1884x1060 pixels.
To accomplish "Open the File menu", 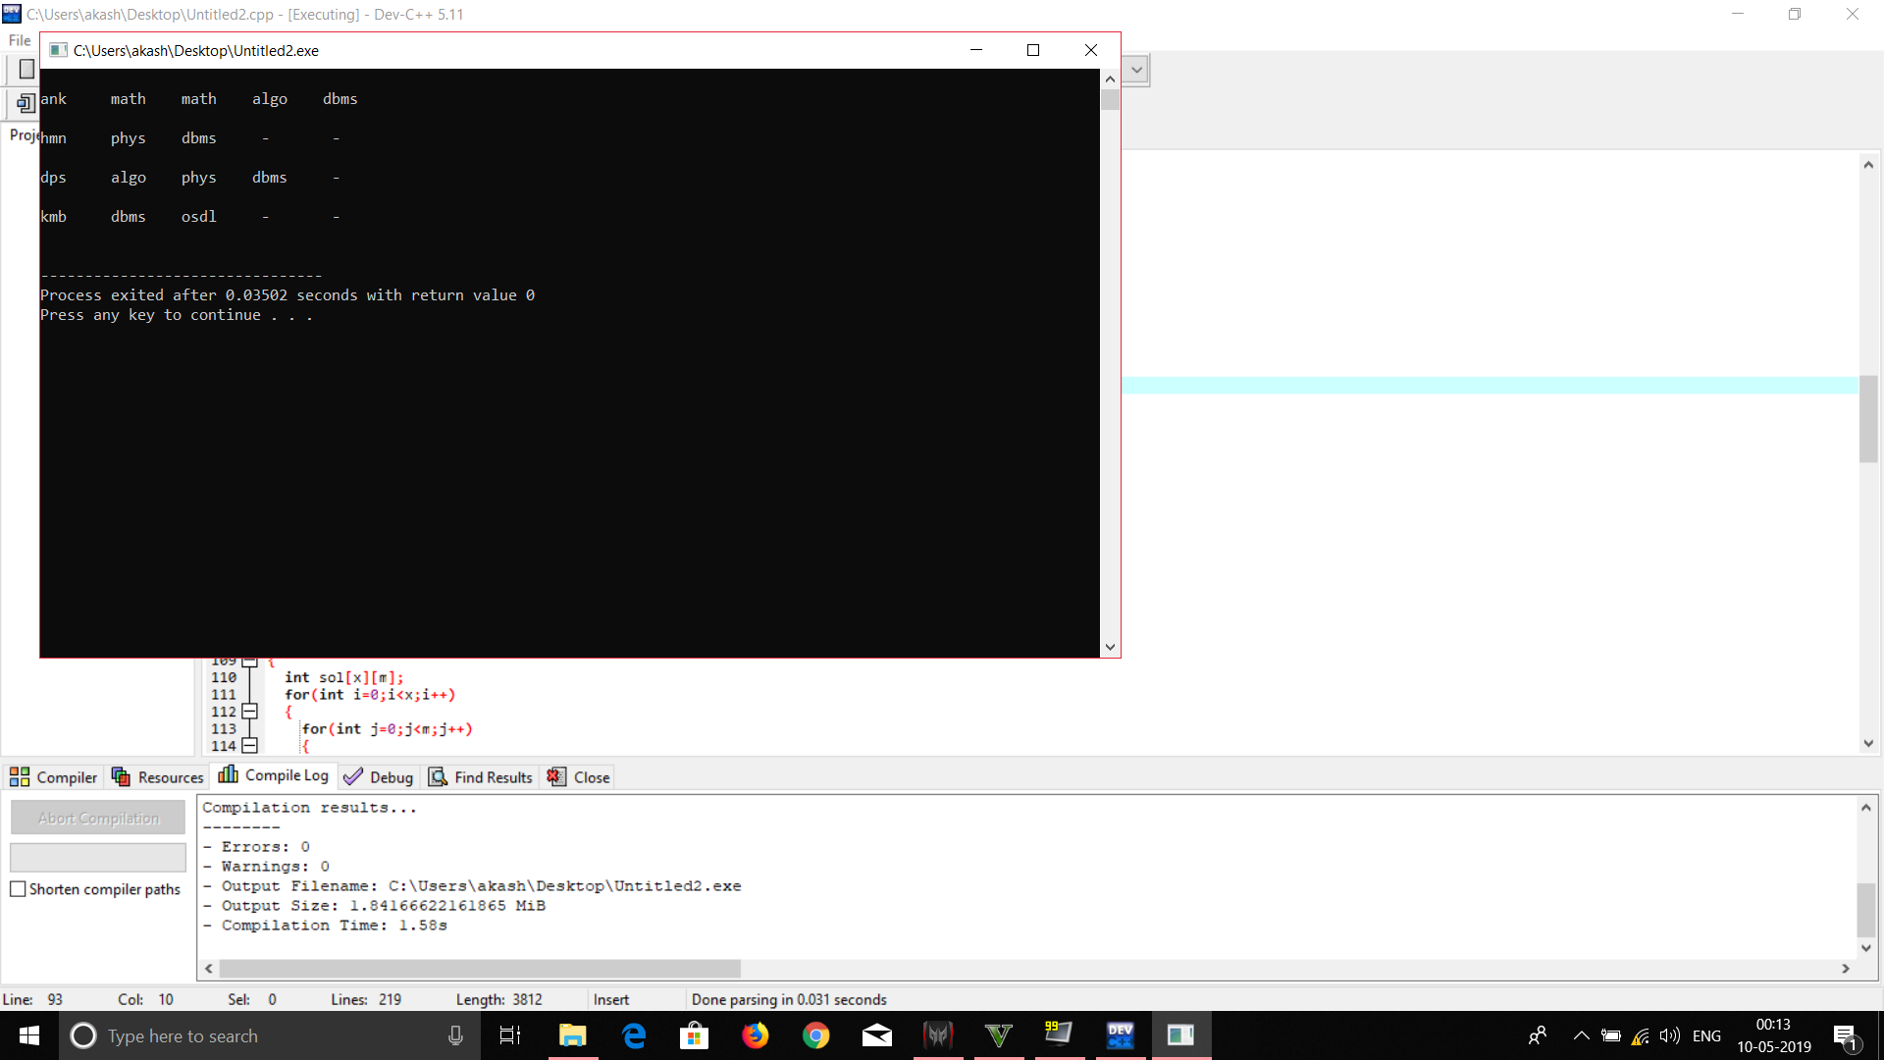I will [20, 40].
